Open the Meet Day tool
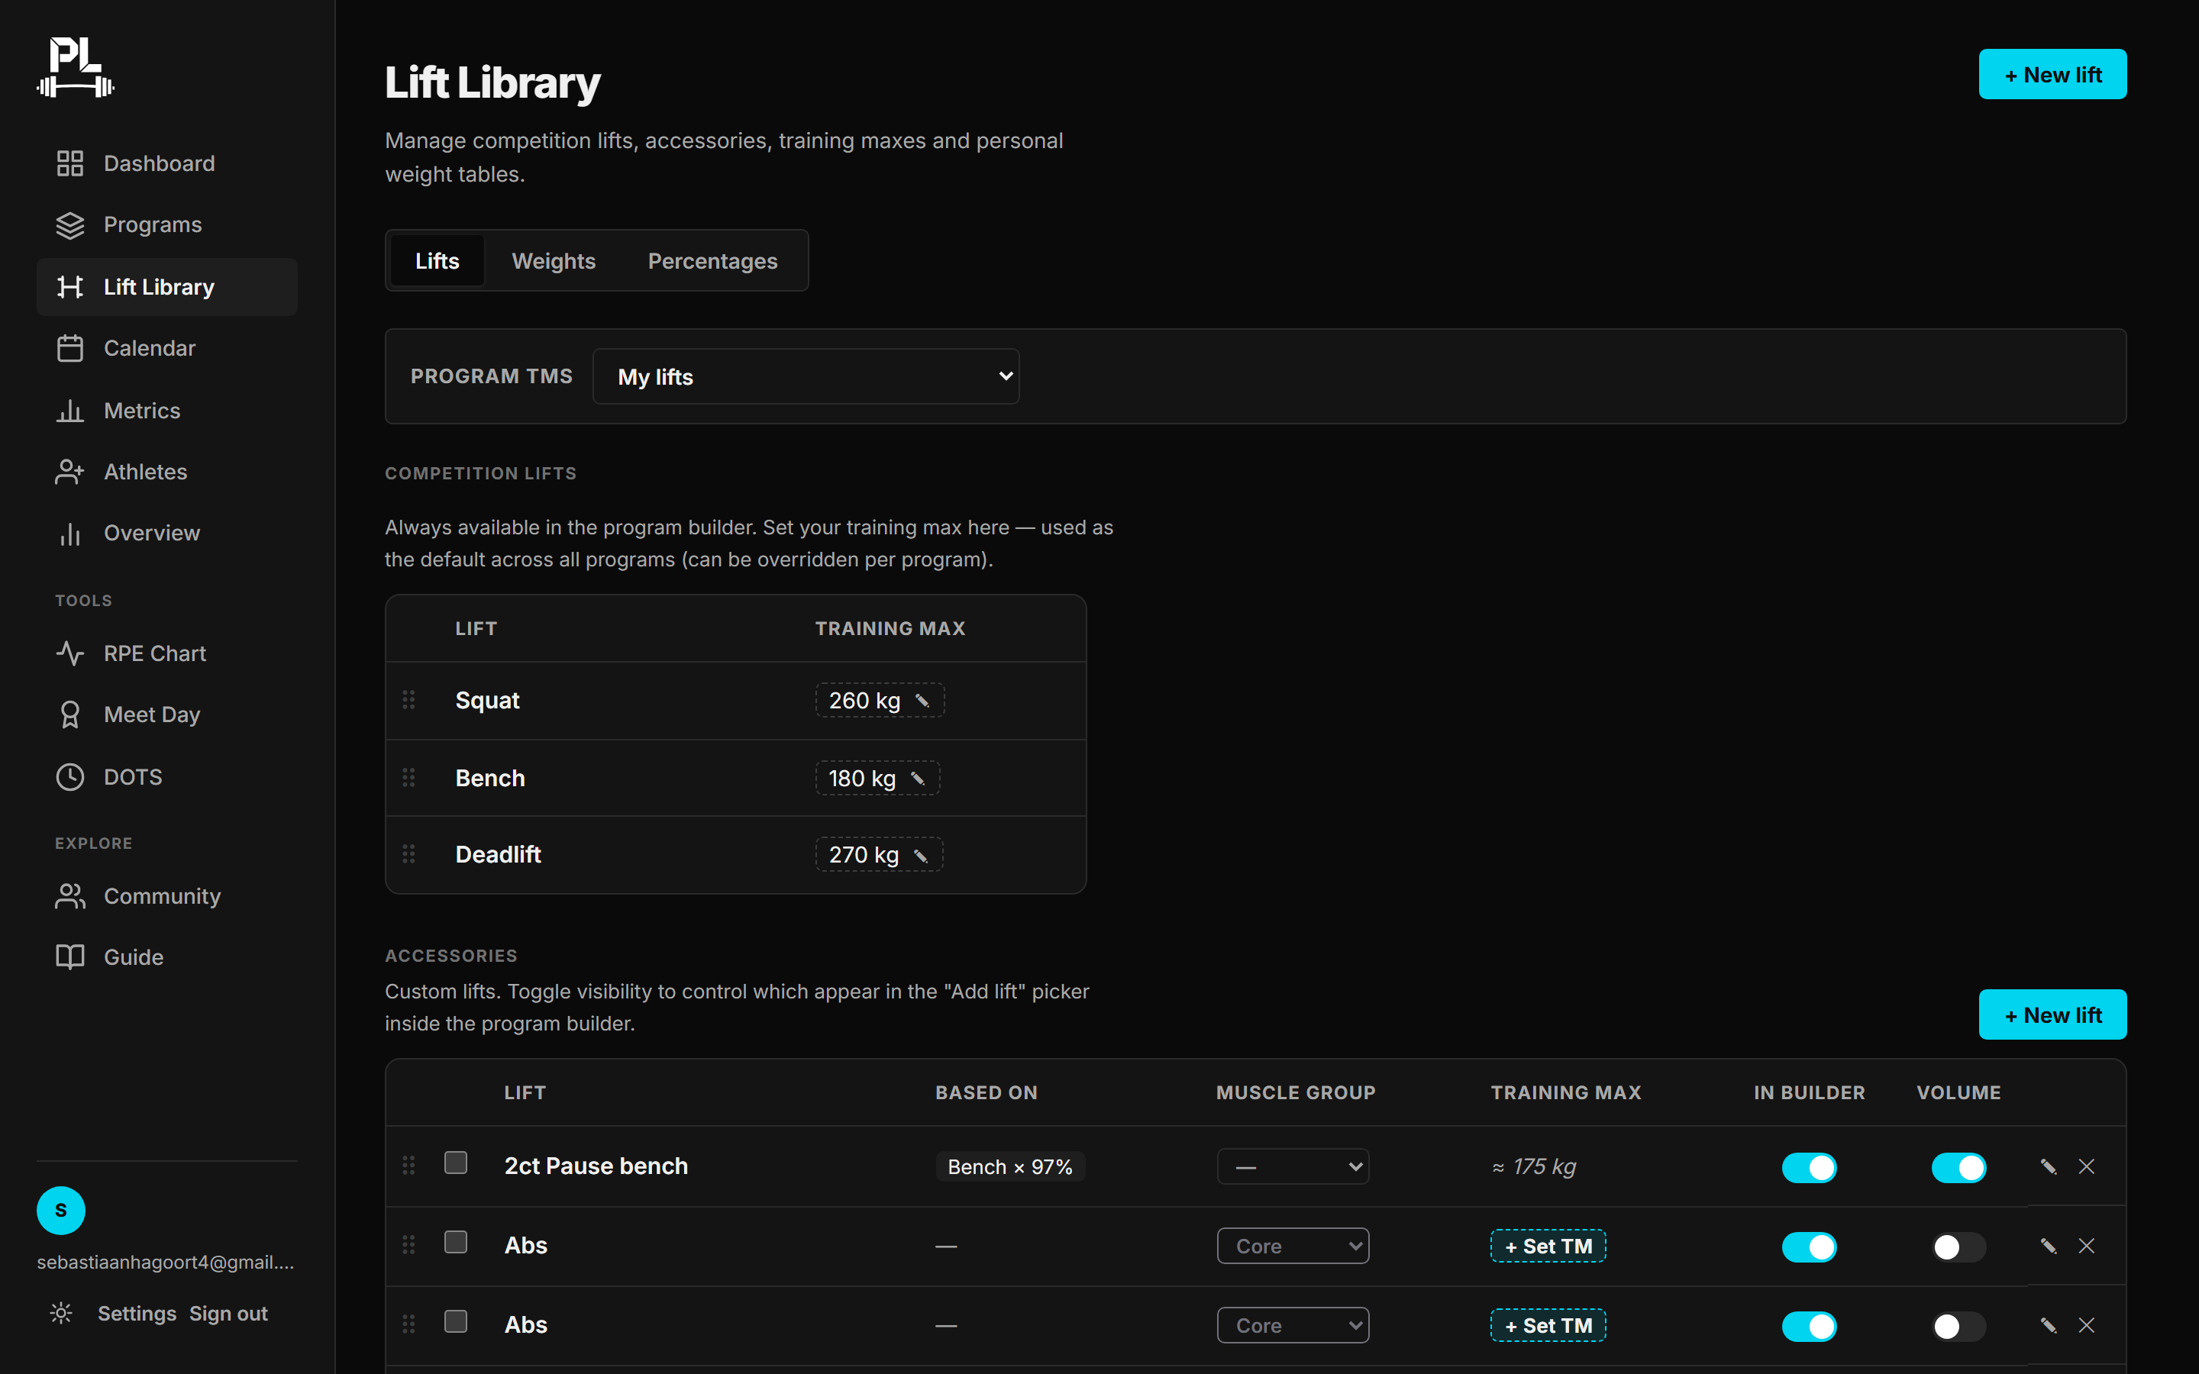 tap(166, 715)
